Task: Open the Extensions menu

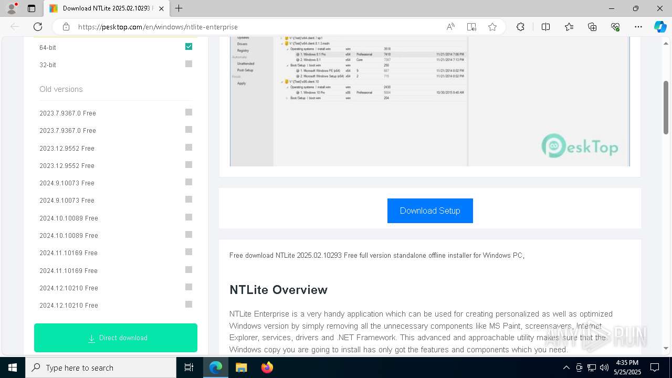Action: coord(520,27)
